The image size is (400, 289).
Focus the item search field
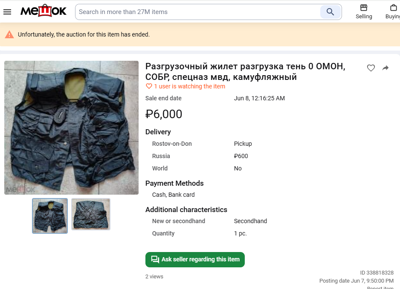(x=198, y=12)
